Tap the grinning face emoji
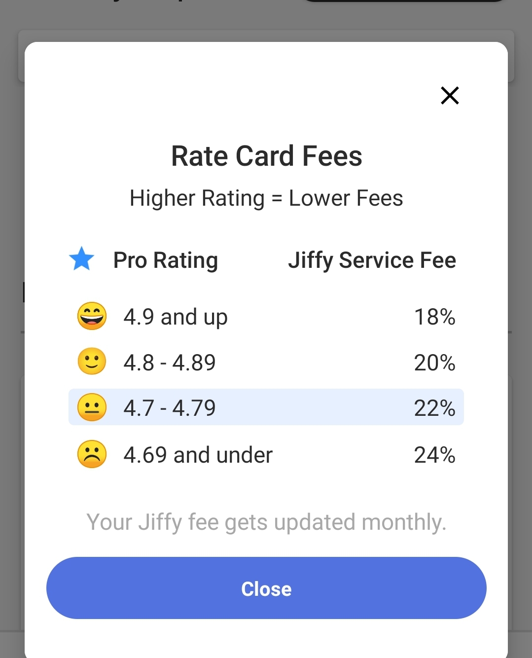This screenshot has width=532, height=658. tap(92, 316)
